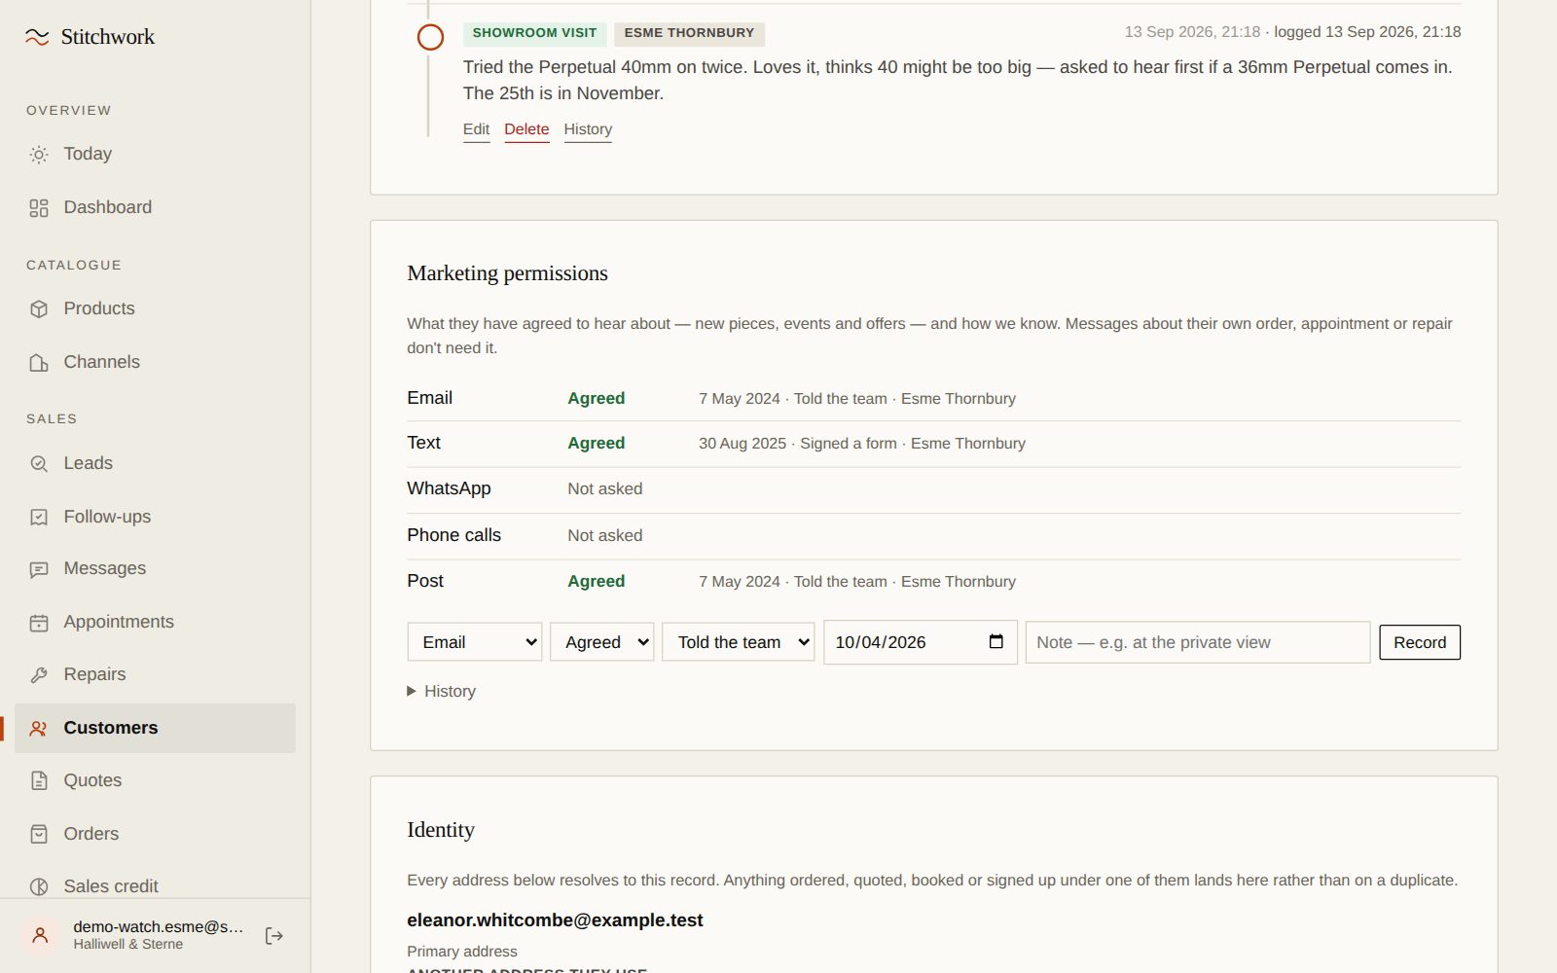Image resolution: width=1557 pixels, height=973 pixels.
Task: Open the Agreed status dropdown
Action: [x=602, y=642]
